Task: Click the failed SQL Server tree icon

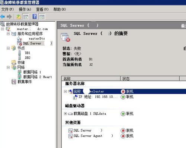Action: [19, 43]
